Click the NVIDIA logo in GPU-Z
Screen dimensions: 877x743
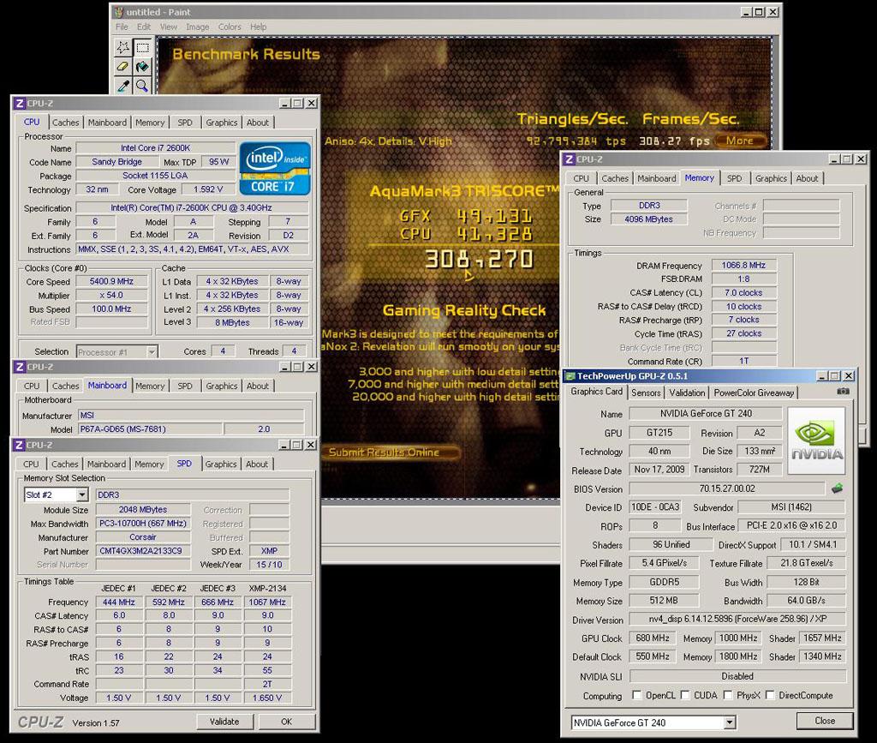tap(816, 440)
